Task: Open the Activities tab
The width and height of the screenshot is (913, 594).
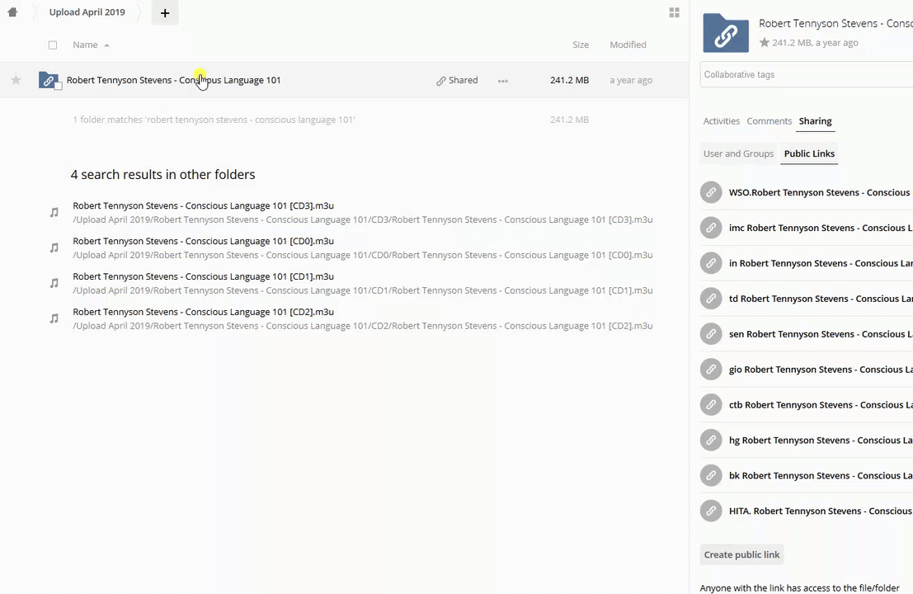Action: click(721, 121)
